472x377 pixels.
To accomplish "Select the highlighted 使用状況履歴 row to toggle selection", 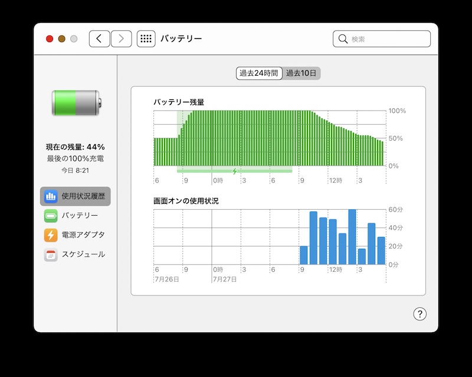I will tap(77, 196).
